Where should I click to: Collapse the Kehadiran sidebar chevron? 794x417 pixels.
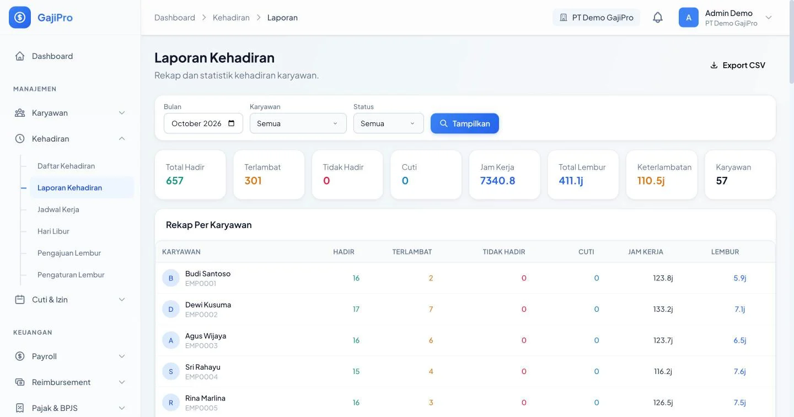tap(122, 139)
